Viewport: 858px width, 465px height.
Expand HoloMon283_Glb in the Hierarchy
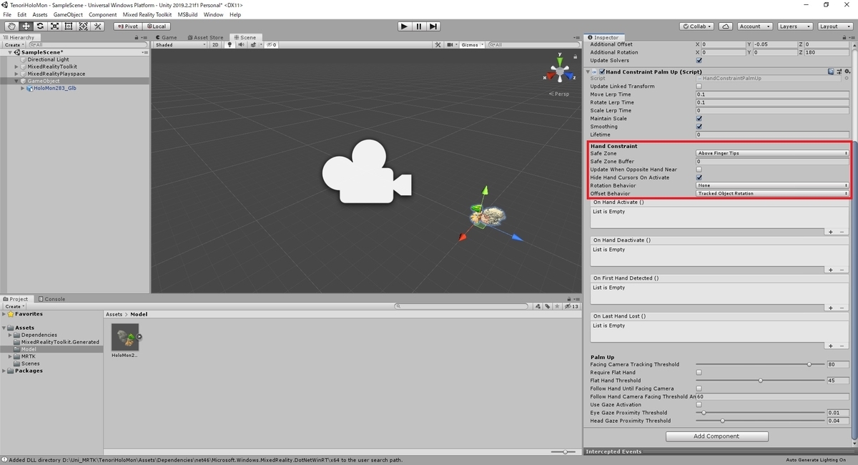[x=23, y=89]
